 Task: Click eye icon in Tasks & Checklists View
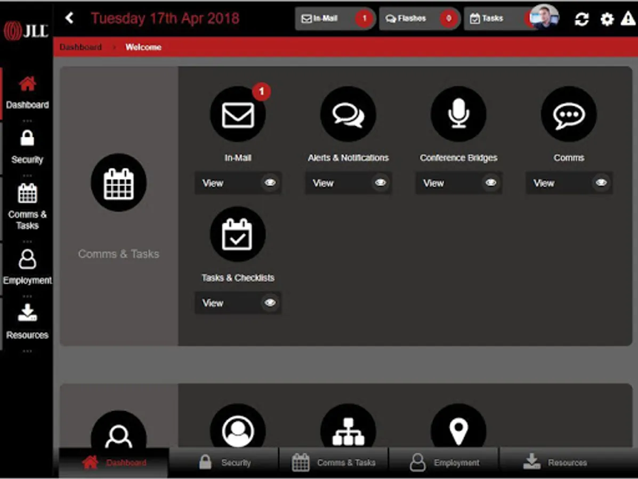click(x=270, y=302)
